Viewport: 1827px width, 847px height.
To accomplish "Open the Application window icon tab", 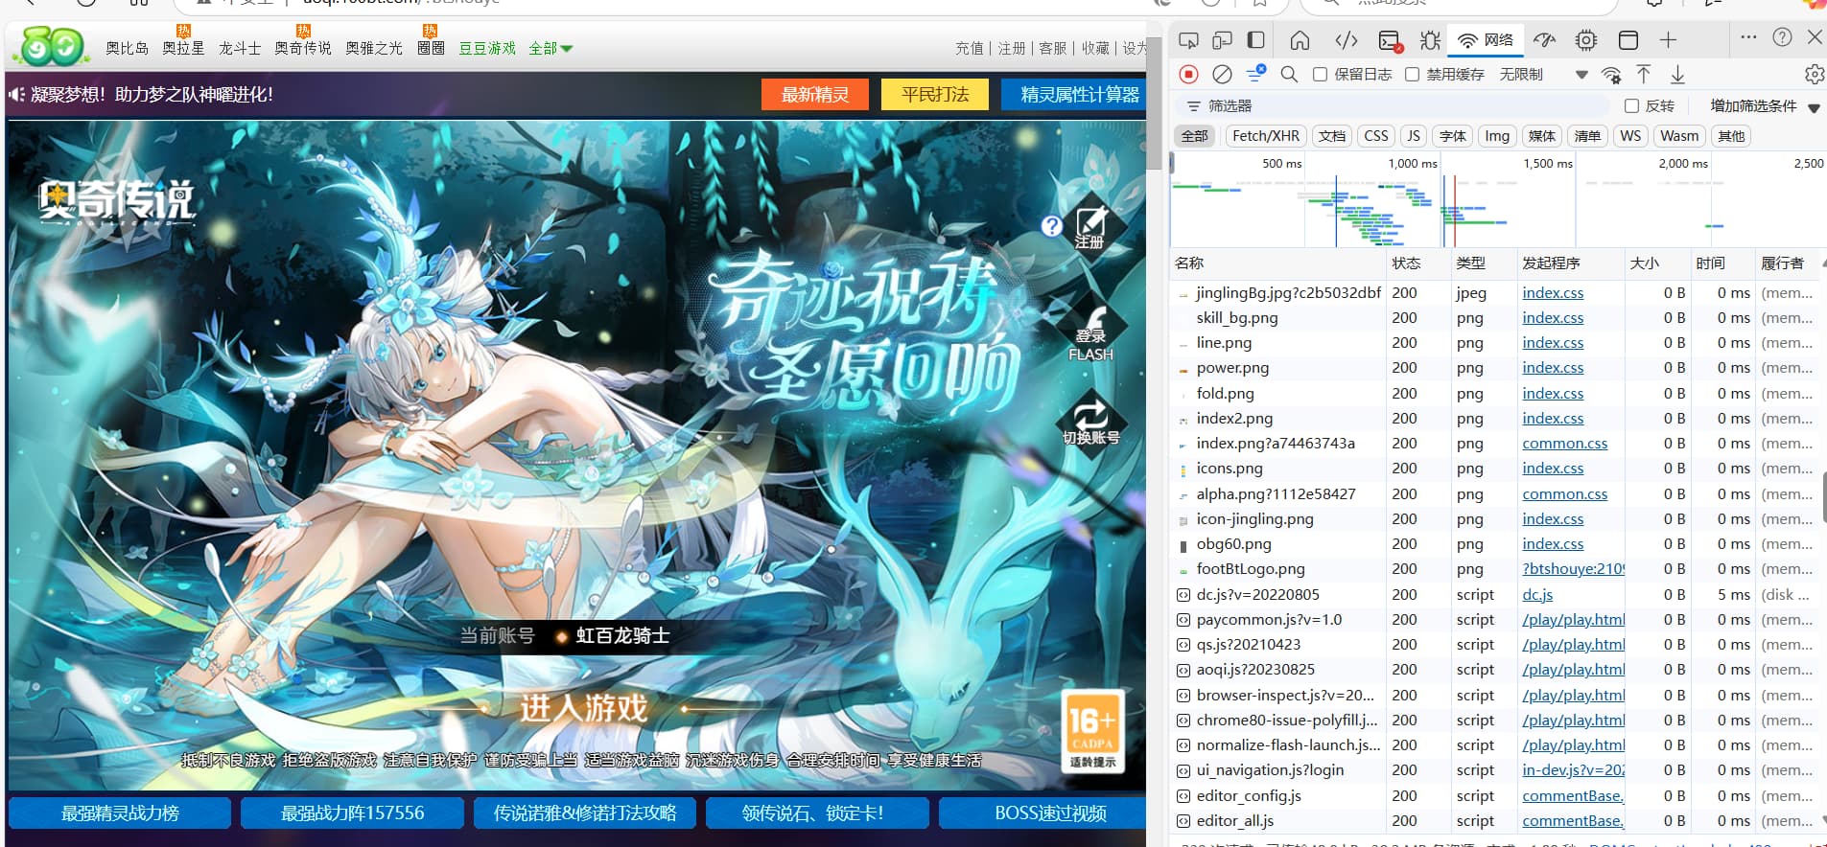I will click(1628, 40).
